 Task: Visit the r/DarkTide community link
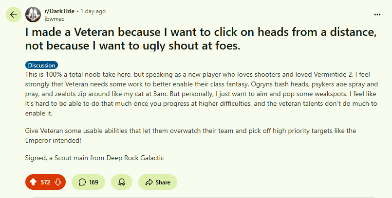pyautogui.click(x=60, y=11)
